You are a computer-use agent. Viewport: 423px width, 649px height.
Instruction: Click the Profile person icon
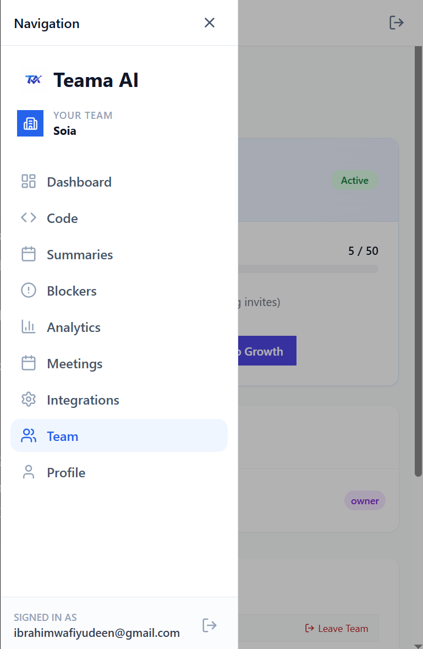point(29,472)
